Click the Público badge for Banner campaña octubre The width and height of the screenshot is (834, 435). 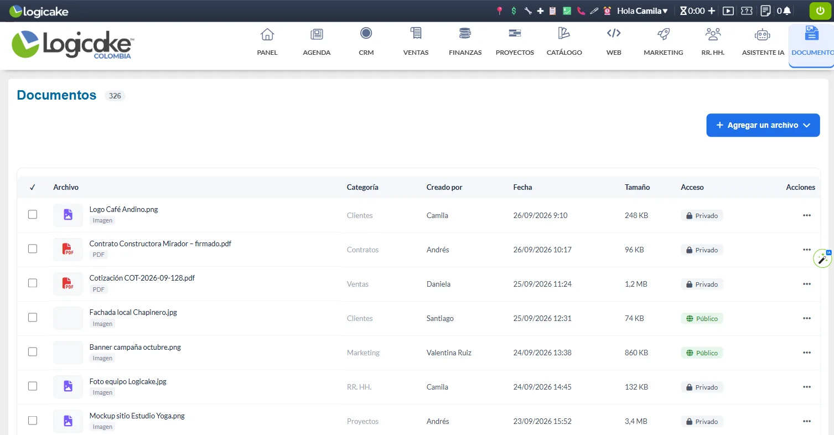702,353
